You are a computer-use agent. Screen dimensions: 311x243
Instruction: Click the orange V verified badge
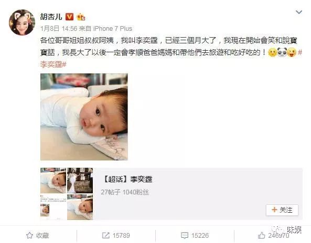69,17
